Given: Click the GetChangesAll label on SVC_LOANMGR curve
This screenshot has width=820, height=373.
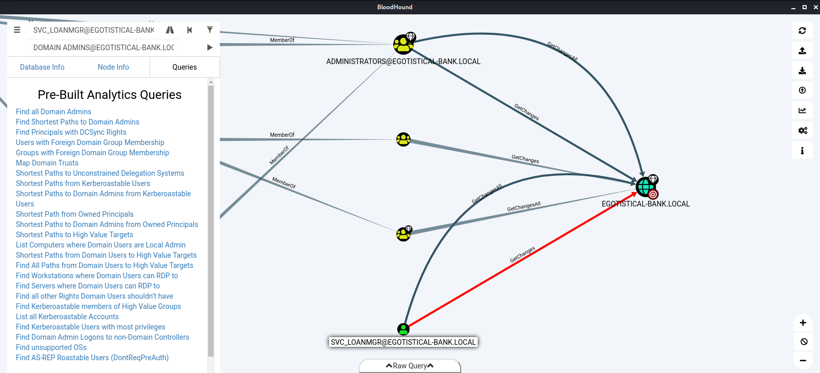Looking at the screenshot, I should point(487,194).
